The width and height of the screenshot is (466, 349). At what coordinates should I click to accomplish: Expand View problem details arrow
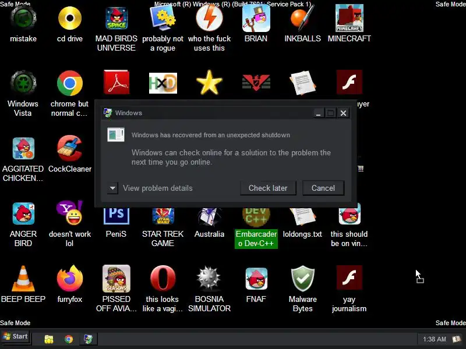point(112,188)
